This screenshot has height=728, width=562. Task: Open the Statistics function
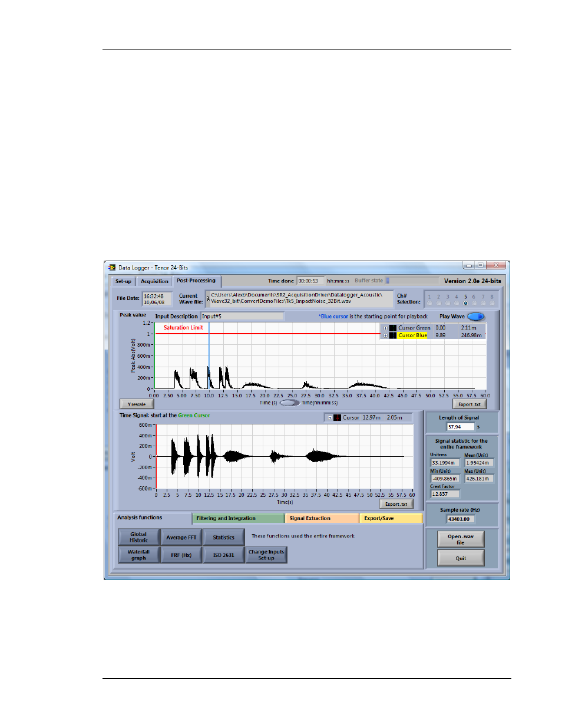[x=224, y=537]
